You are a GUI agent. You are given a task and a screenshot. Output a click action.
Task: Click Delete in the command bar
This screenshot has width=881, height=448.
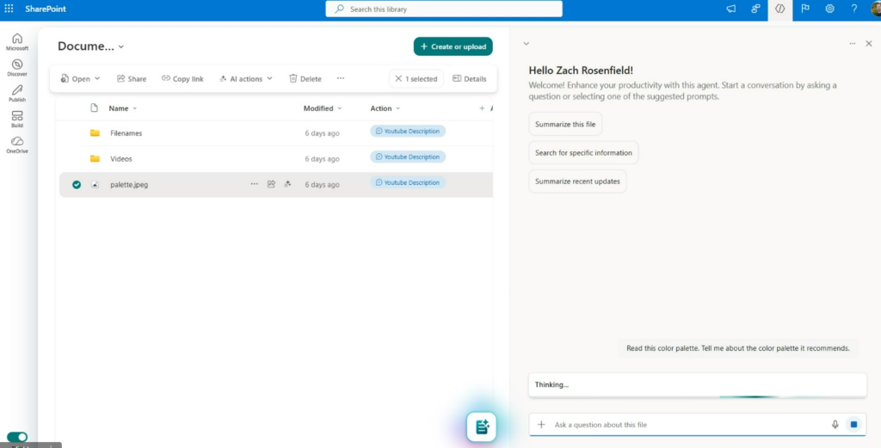[x=305, y=79]
